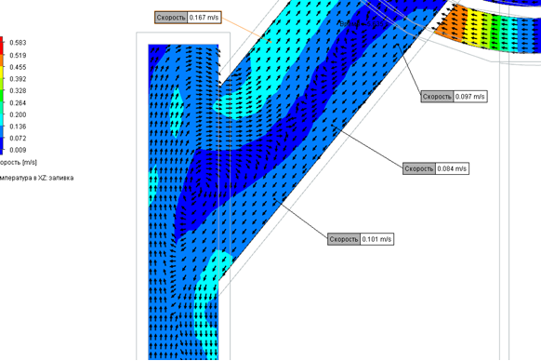
Task: Select the 0.101 m/s velocity callout
Action: tap(361, 239)
